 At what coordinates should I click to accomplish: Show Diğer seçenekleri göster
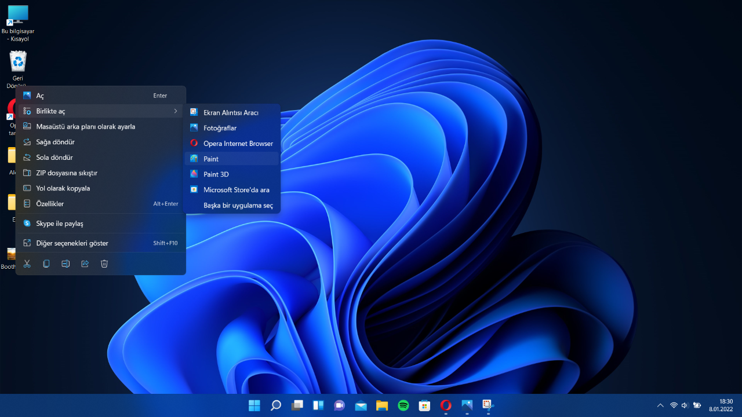[x=101, y=243]
